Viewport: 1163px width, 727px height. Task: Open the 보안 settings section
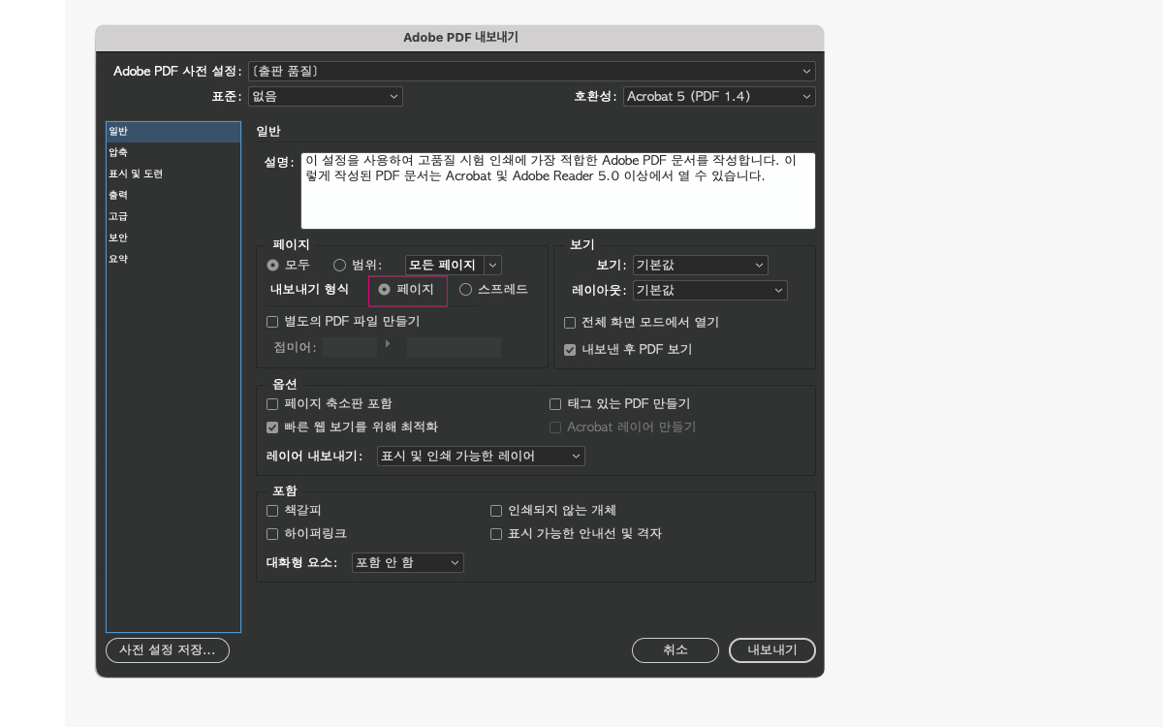tap(119, 237)
